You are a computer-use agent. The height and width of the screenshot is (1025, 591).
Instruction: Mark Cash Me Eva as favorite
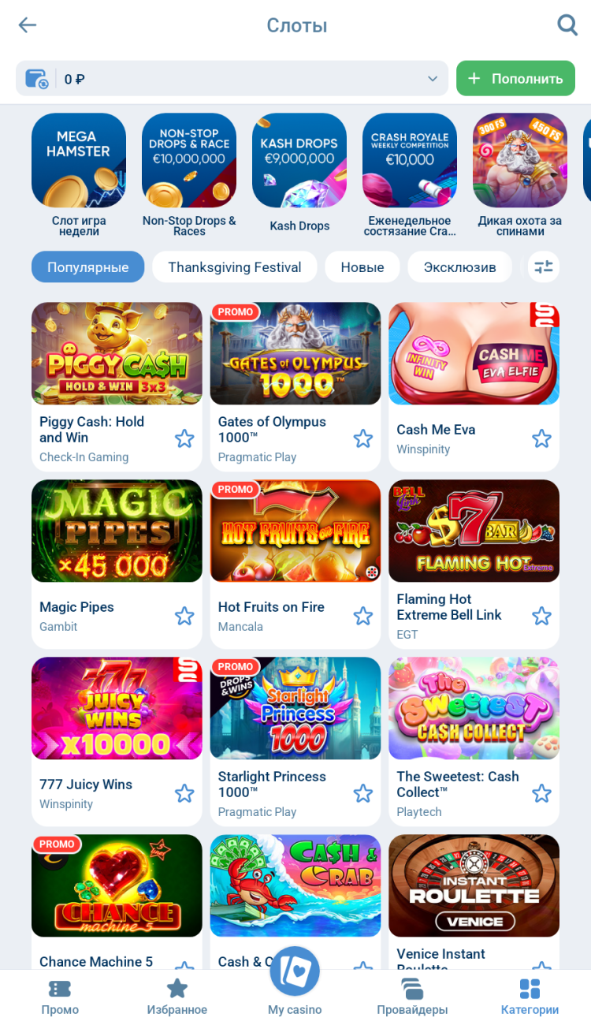[541, 438]
